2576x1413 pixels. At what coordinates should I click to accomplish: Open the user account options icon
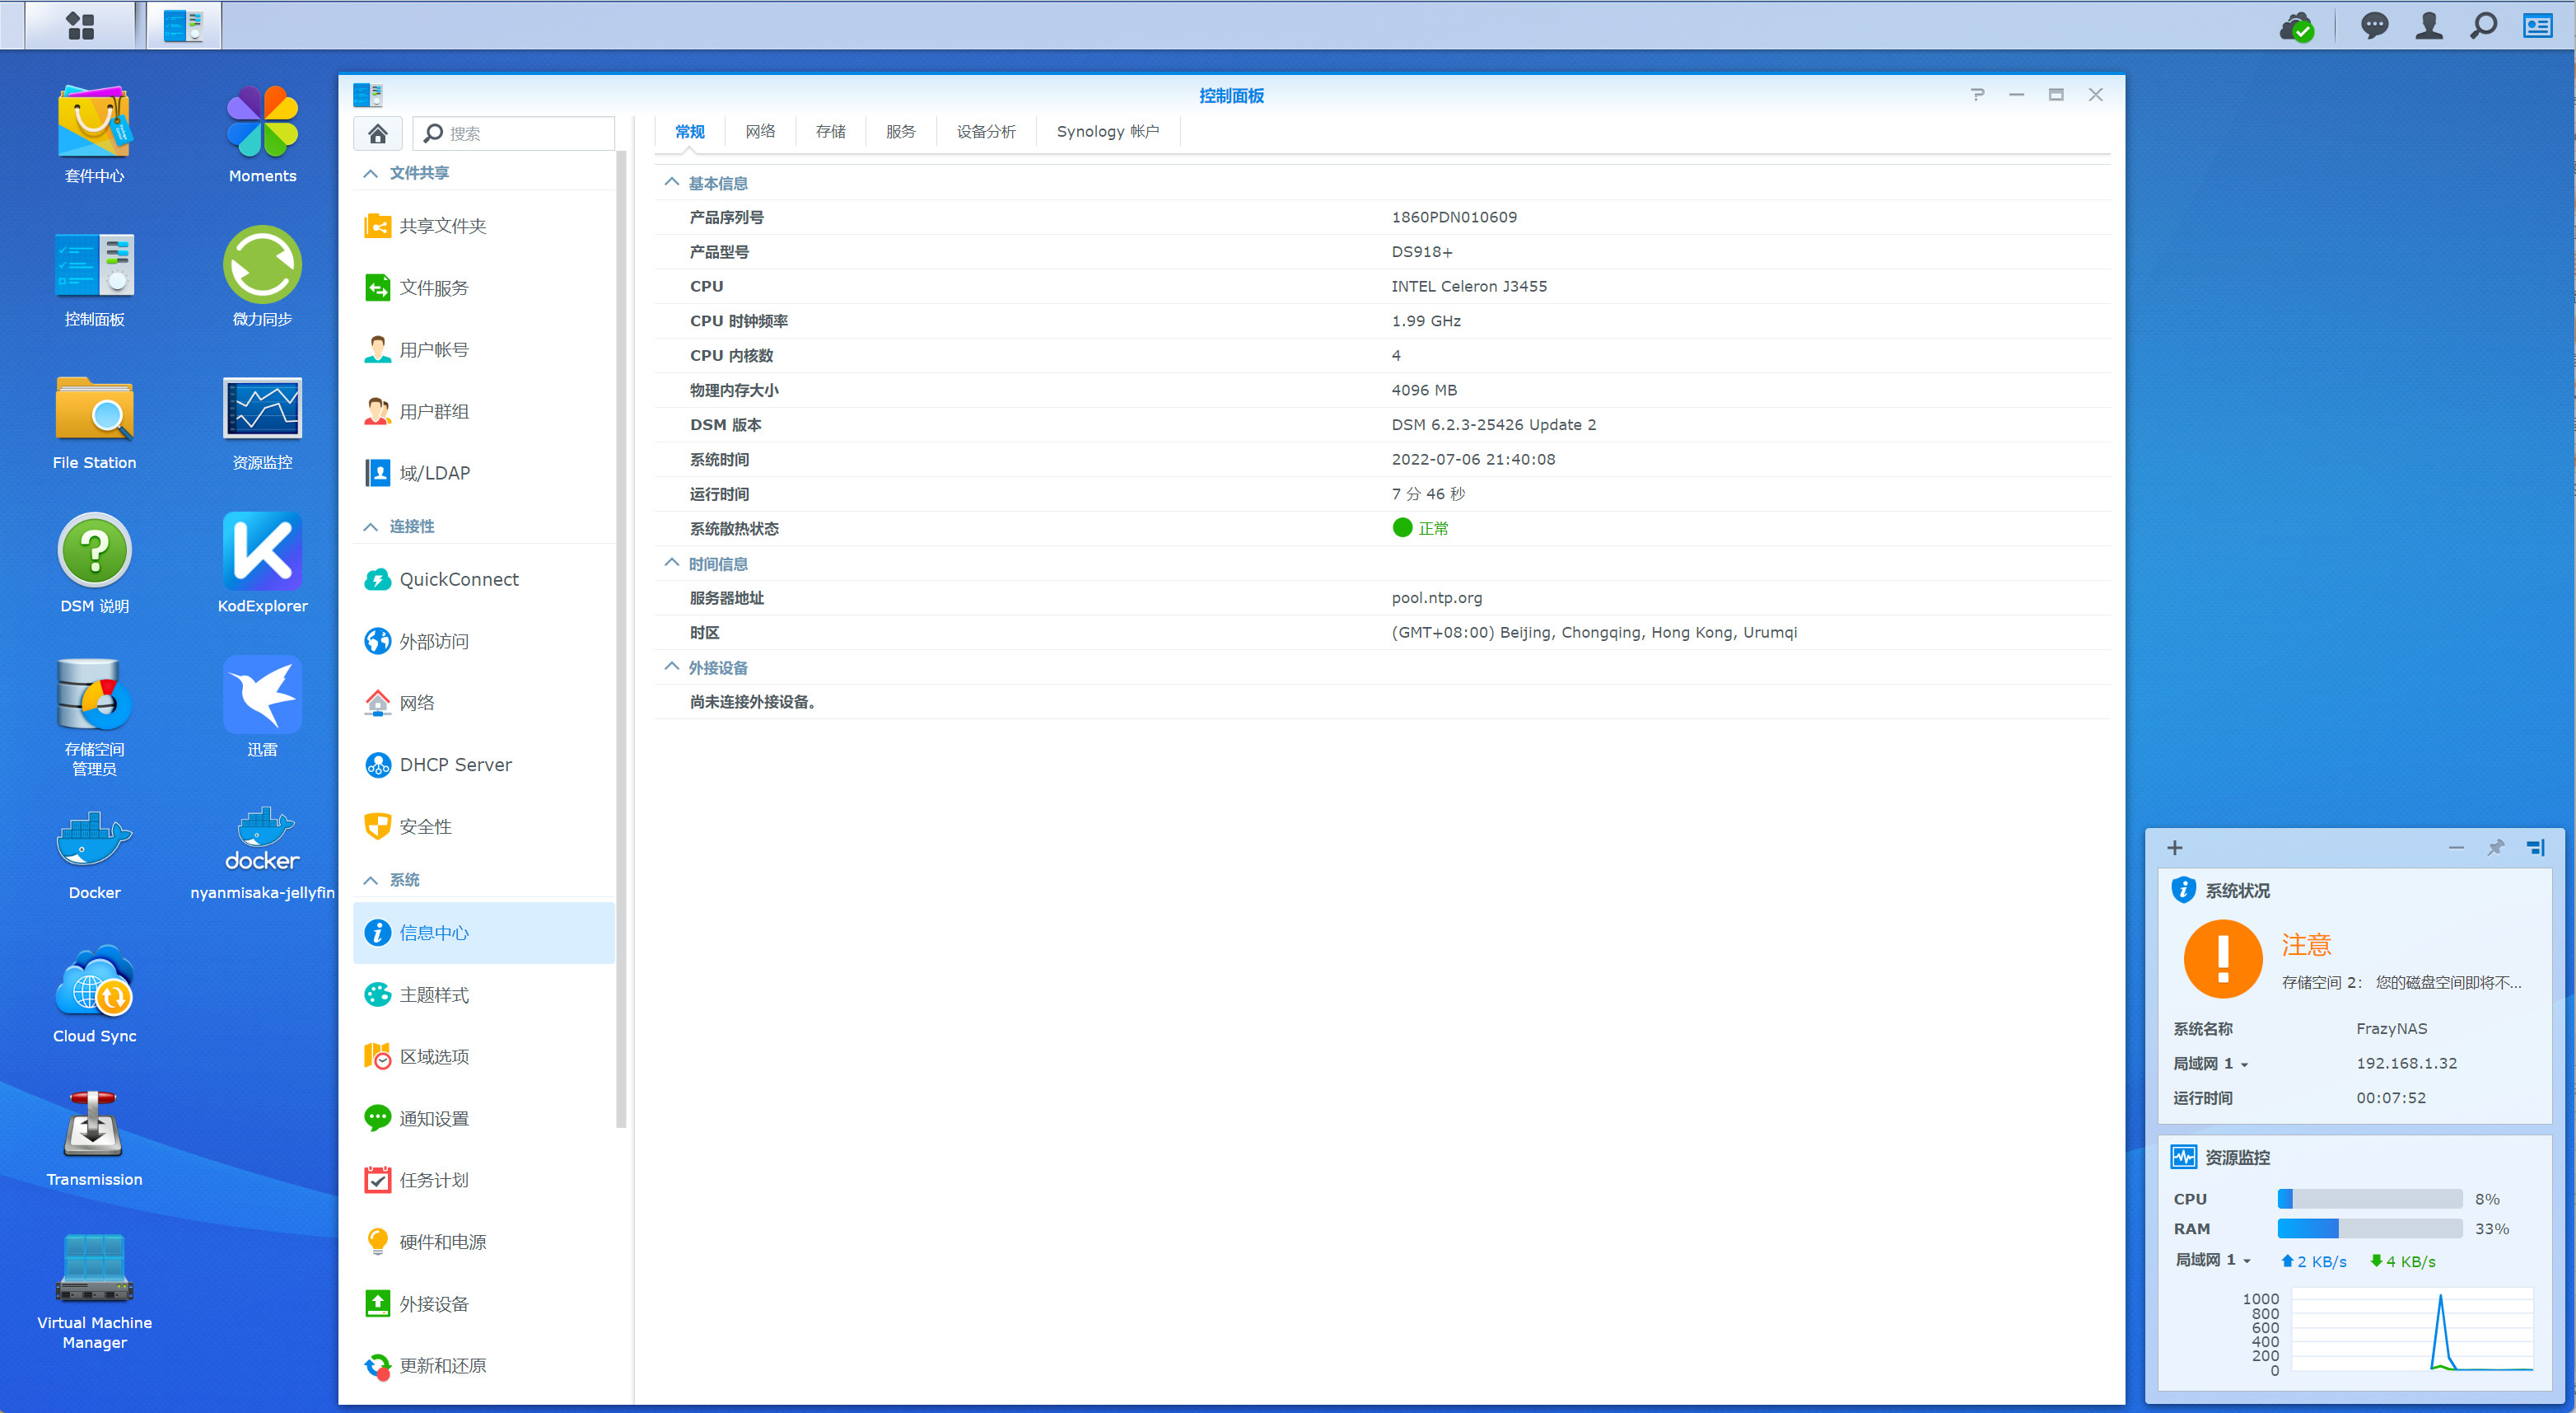pos(2429,25)
